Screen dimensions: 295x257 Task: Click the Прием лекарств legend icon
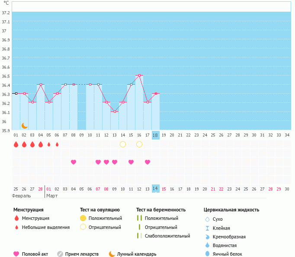click(60, 254)
